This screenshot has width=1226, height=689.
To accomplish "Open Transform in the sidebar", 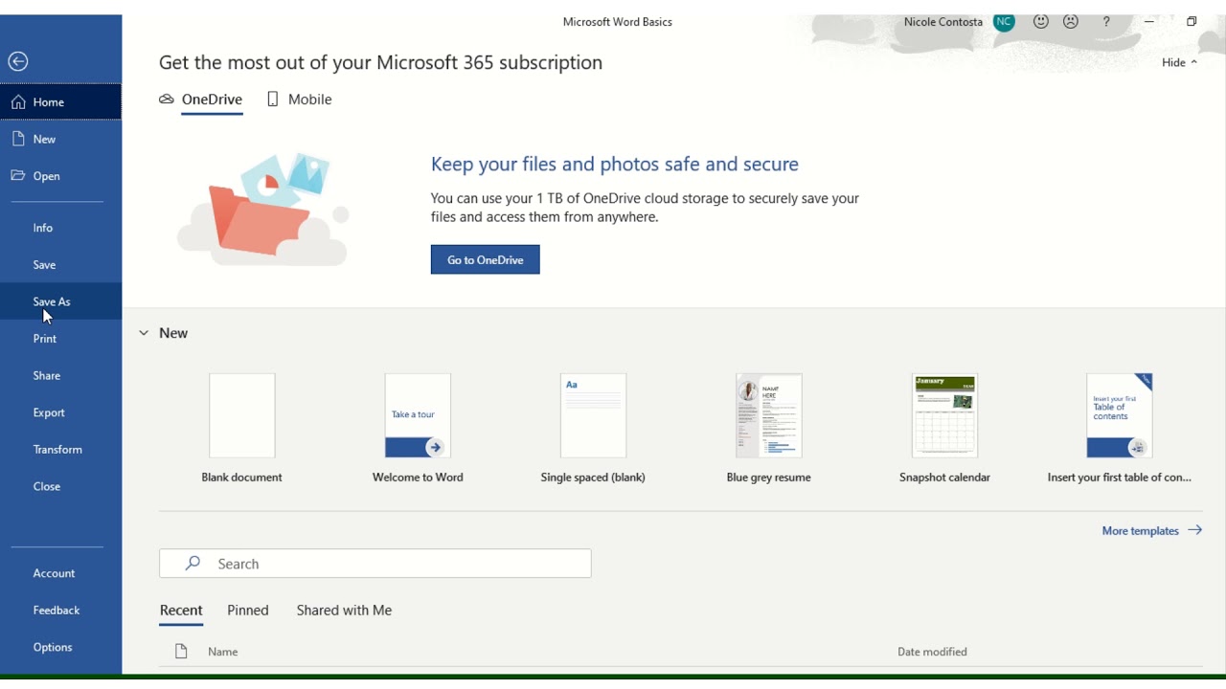I will click(x=60, y=450).
